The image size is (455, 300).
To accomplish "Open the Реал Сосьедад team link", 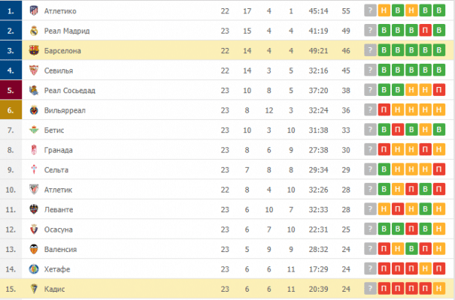I will coord(70,91).
